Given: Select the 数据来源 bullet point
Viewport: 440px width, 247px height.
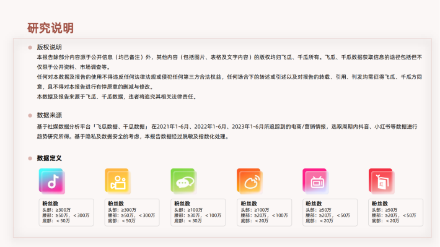Looking at the screenshot, I should 30,116.
